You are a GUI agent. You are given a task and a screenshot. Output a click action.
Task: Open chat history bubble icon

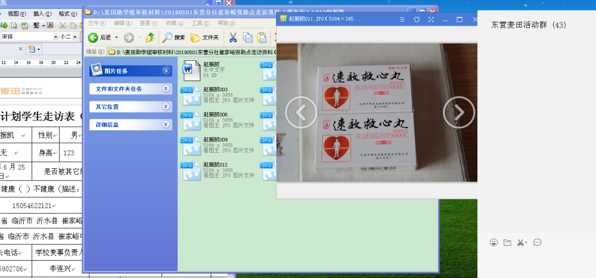click(x=537, y=243)
